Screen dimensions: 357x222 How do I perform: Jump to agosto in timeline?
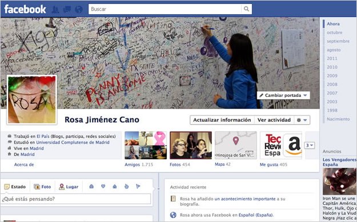(x=334, y=50)
